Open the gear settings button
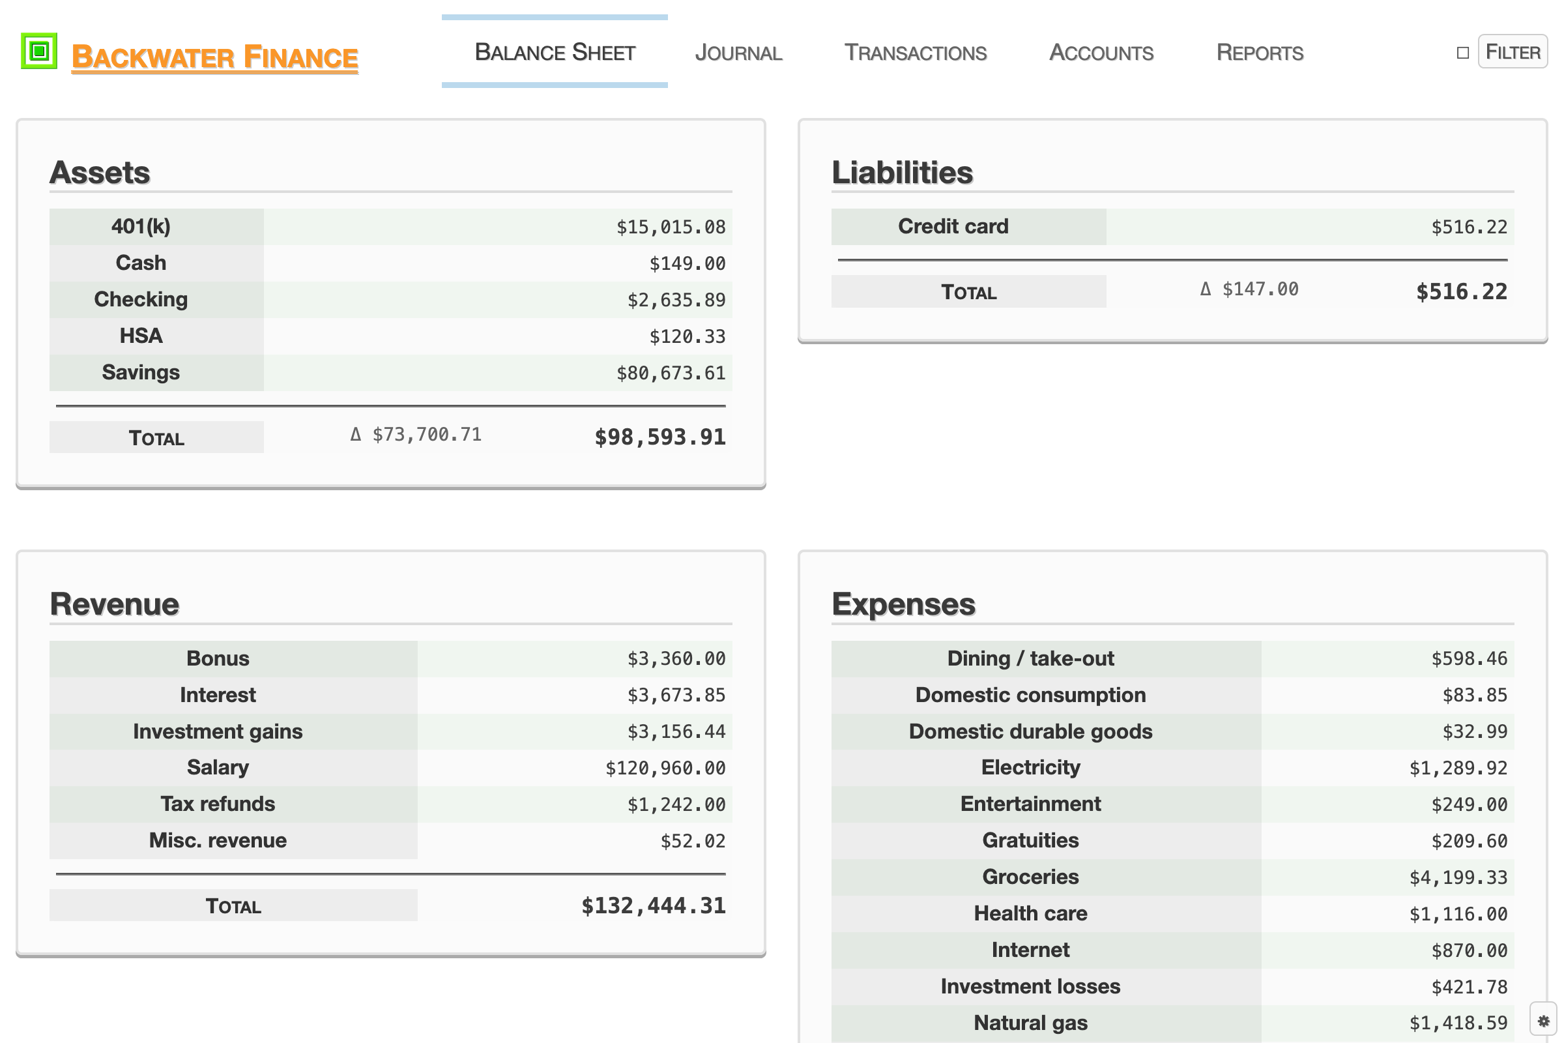The height and width of the screenshot is (1043, 1564). 1542,1020
